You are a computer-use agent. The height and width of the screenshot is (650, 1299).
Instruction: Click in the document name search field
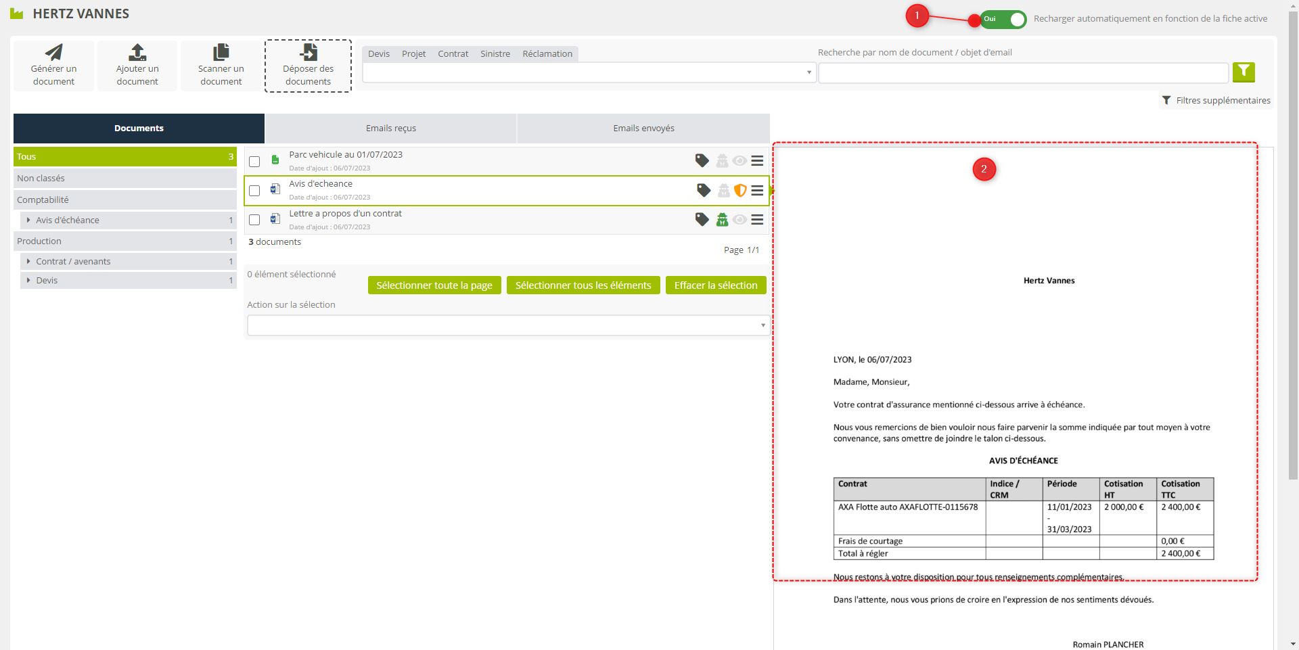coord(1023,72)
